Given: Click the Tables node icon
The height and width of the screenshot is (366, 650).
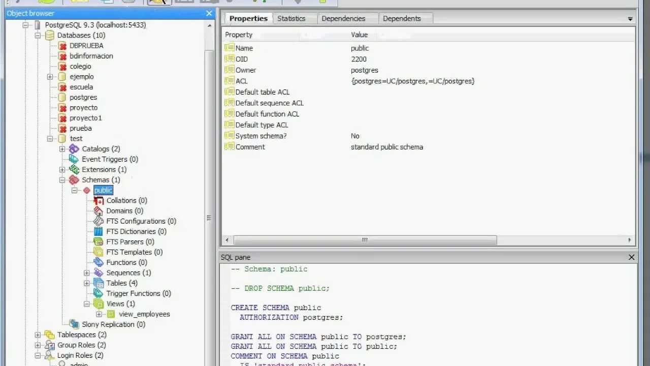Looking at the screenshot, I should [99, 283].
